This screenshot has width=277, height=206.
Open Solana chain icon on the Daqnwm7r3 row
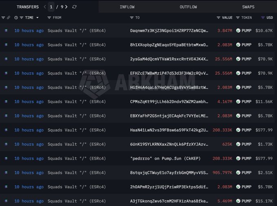pyautogui.click(x=6, y=31)
